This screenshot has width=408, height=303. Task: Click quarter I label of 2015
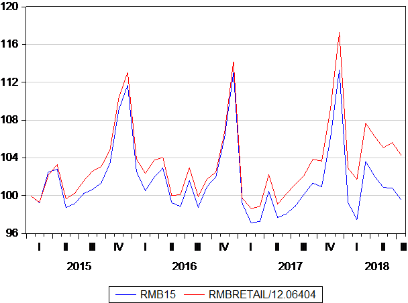click(40, 247)
